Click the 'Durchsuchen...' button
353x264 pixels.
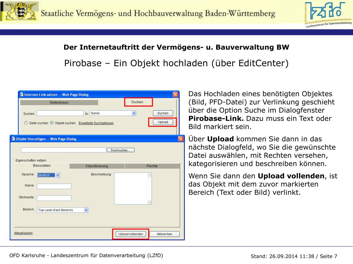120,150
